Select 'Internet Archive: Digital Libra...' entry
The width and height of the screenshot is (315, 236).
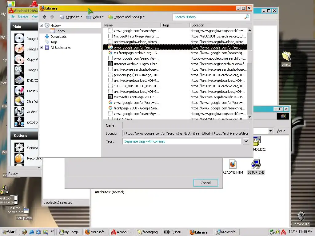[175, 64]
